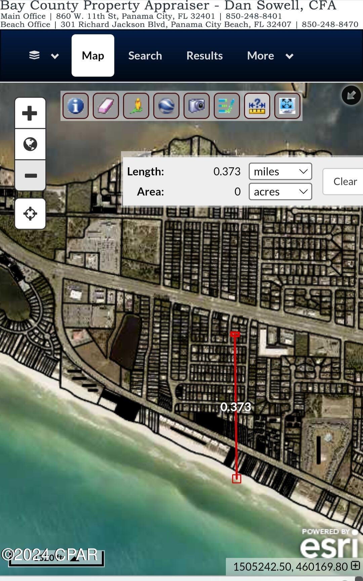Viewport: 363px width, 581px height.
Task: Click the camera snapshot tool
Action: pos(197,106)
